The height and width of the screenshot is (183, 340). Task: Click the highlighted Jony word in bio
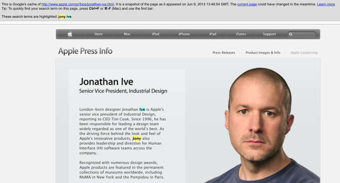(136, 139)
